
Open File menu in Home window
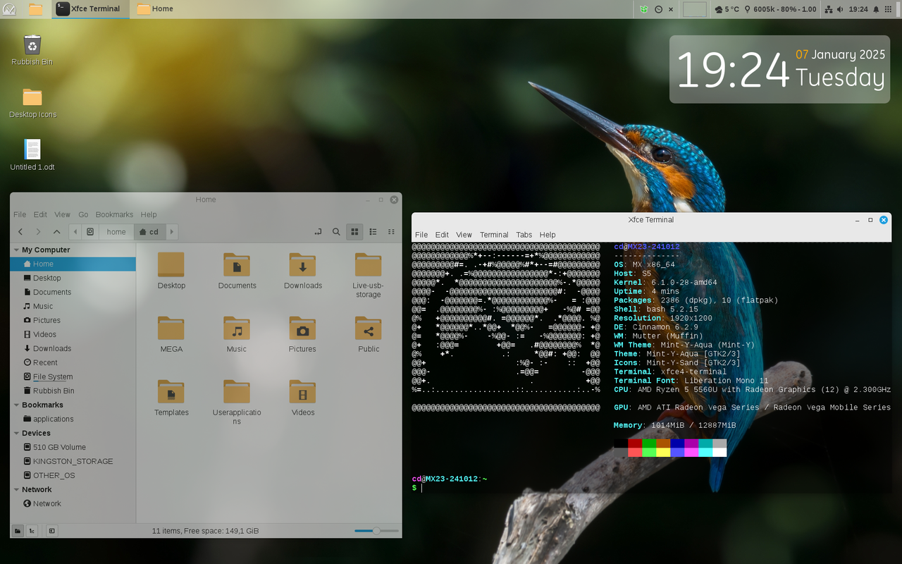coord(20,214)
